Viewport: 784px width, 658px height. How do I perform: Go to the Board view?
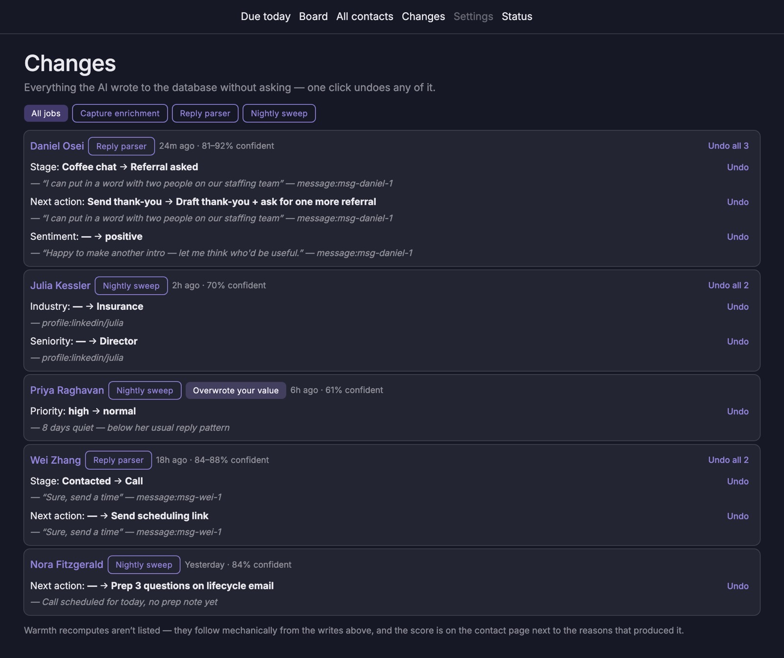click(313, 16)
